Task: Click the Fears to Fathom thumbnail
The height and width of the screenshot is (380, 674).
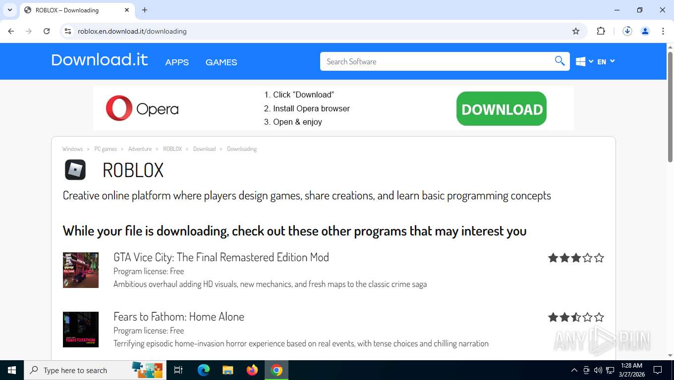Action: click(81, 330)
